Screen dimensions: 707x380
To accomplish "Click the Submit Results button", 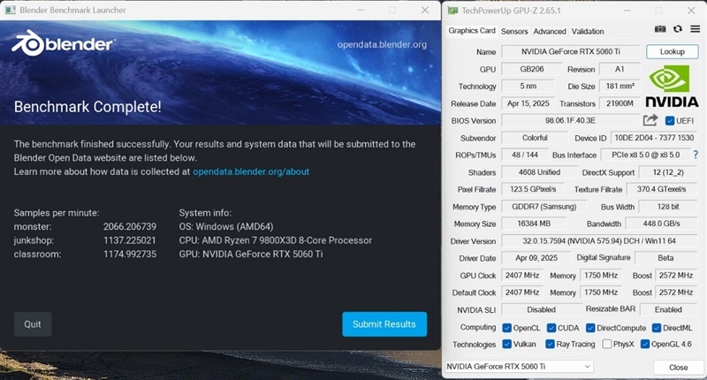I will tap(384, 324).
